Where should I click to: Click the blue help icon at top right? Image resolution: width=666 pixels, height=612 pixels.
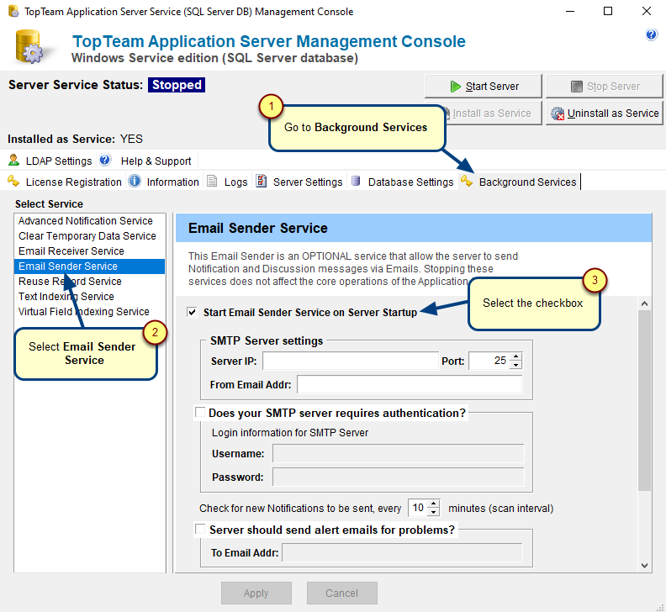[x=651, y=34]
